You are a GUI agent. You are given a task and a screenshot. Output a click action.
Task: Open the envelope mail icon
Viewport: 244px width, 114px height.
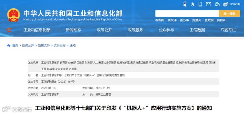coord(208,4)
